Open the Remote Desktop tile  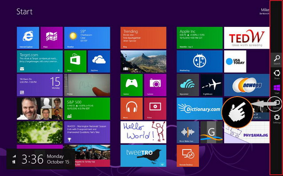pos(188,156)
